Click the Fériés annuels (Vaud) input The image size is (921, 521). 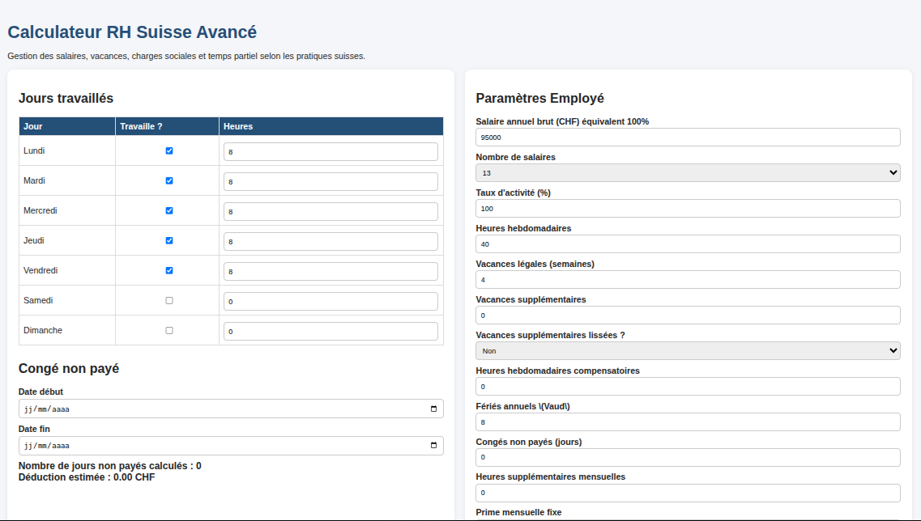pyautogui.click(x=688, y=421)
